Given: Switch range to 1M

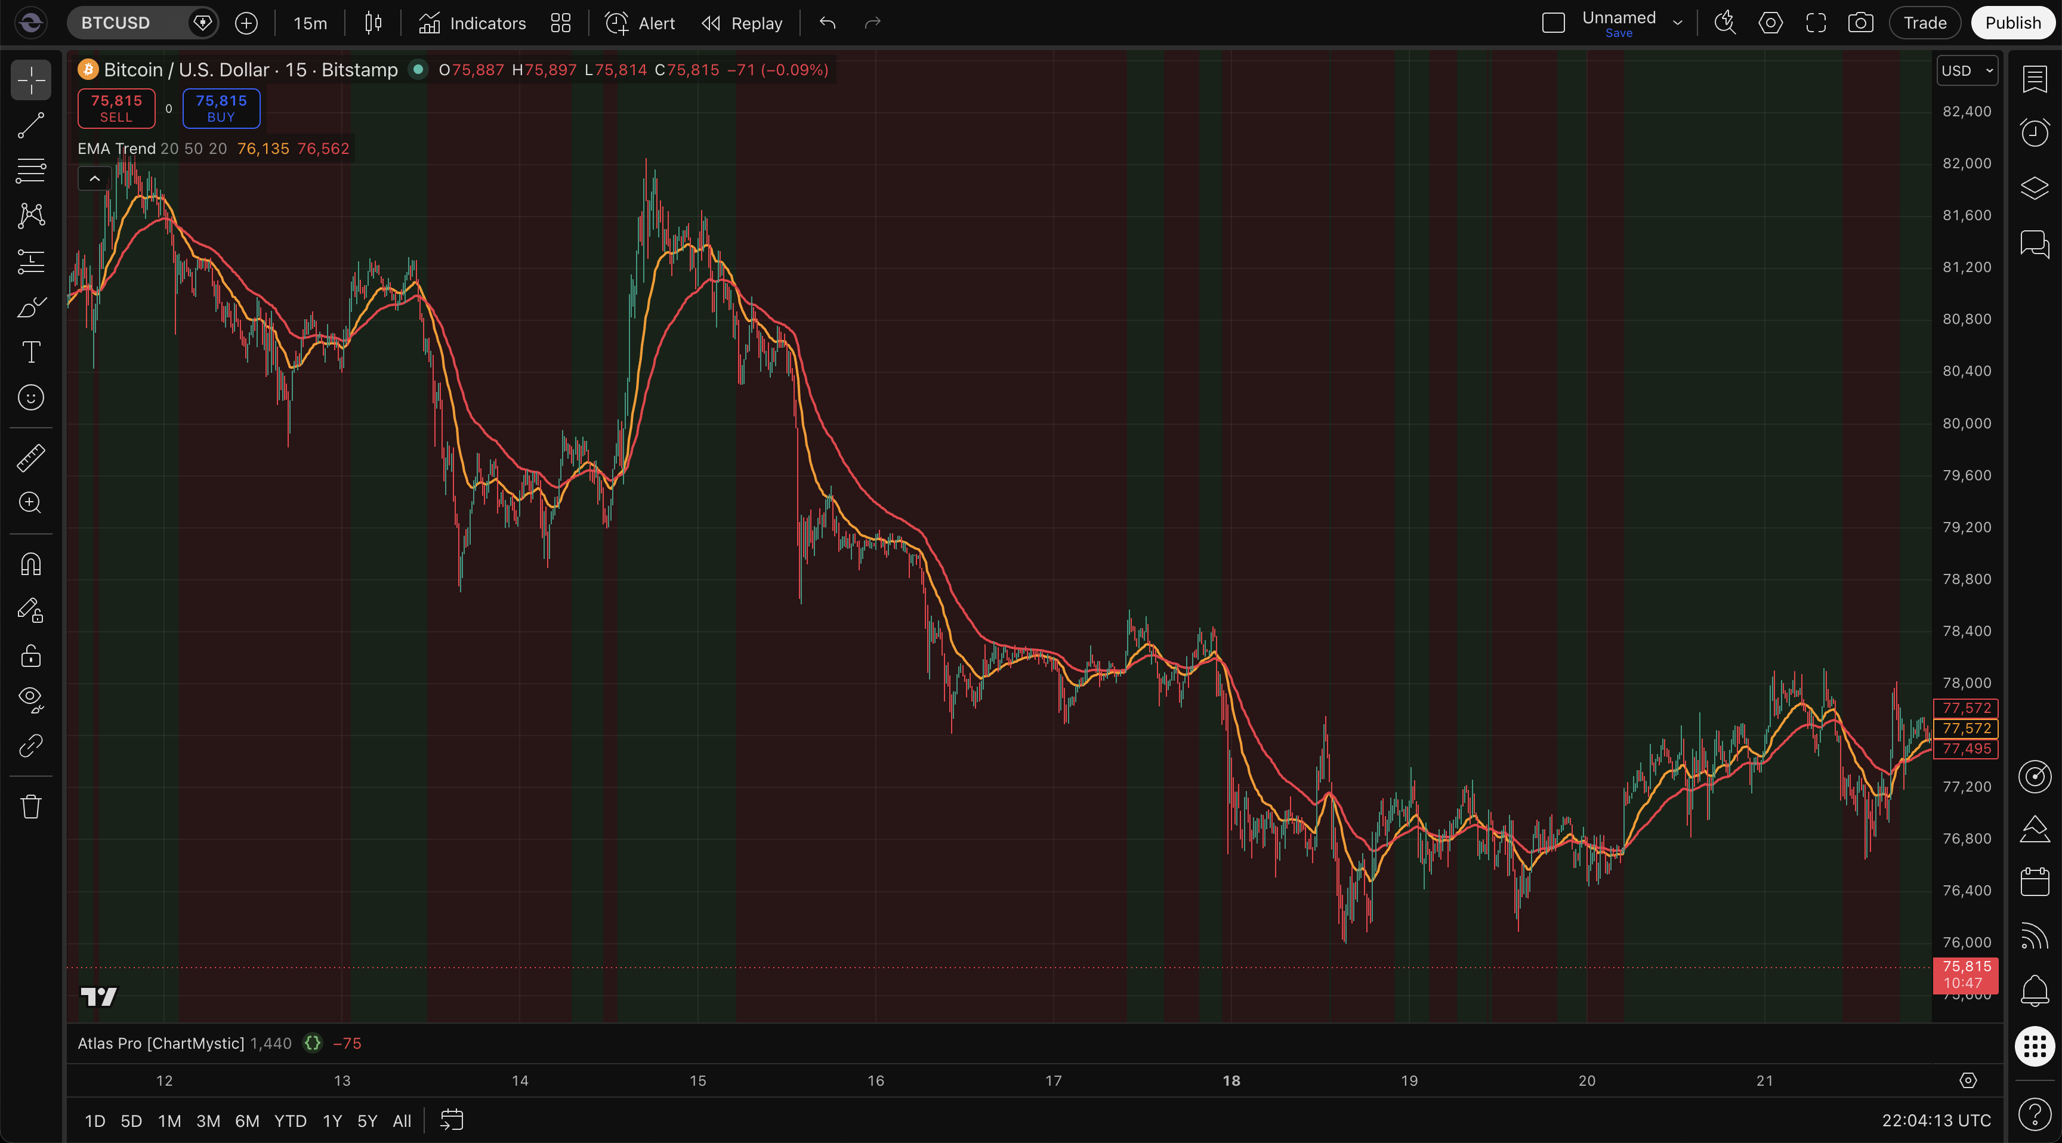Looking at the screenshot, I should click(169, 1120).
